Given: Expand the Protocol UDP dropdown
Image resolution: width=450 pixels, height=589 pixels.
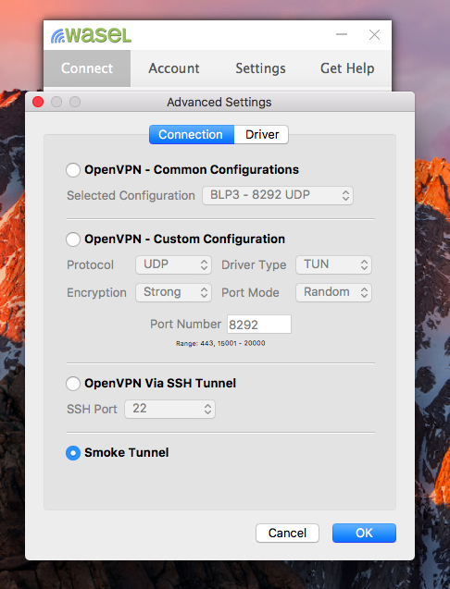Looking at the screenshot, I should point(173,264).
